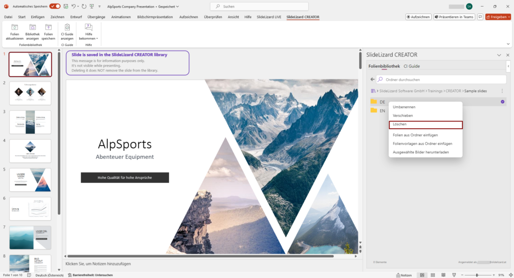Select slide 5 thumbnail
This screenshot has height=278, width=514.
click(x=30, y=180)
